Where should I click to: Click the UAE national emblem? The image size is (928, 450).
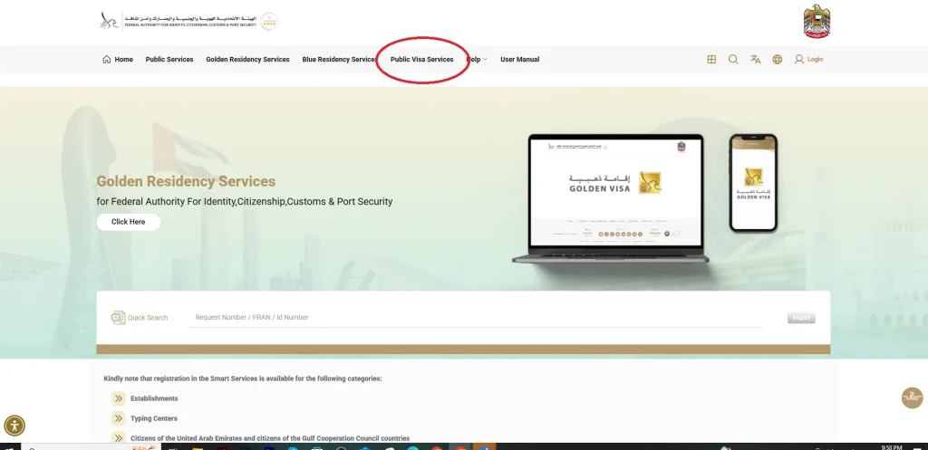pos(817,22)
